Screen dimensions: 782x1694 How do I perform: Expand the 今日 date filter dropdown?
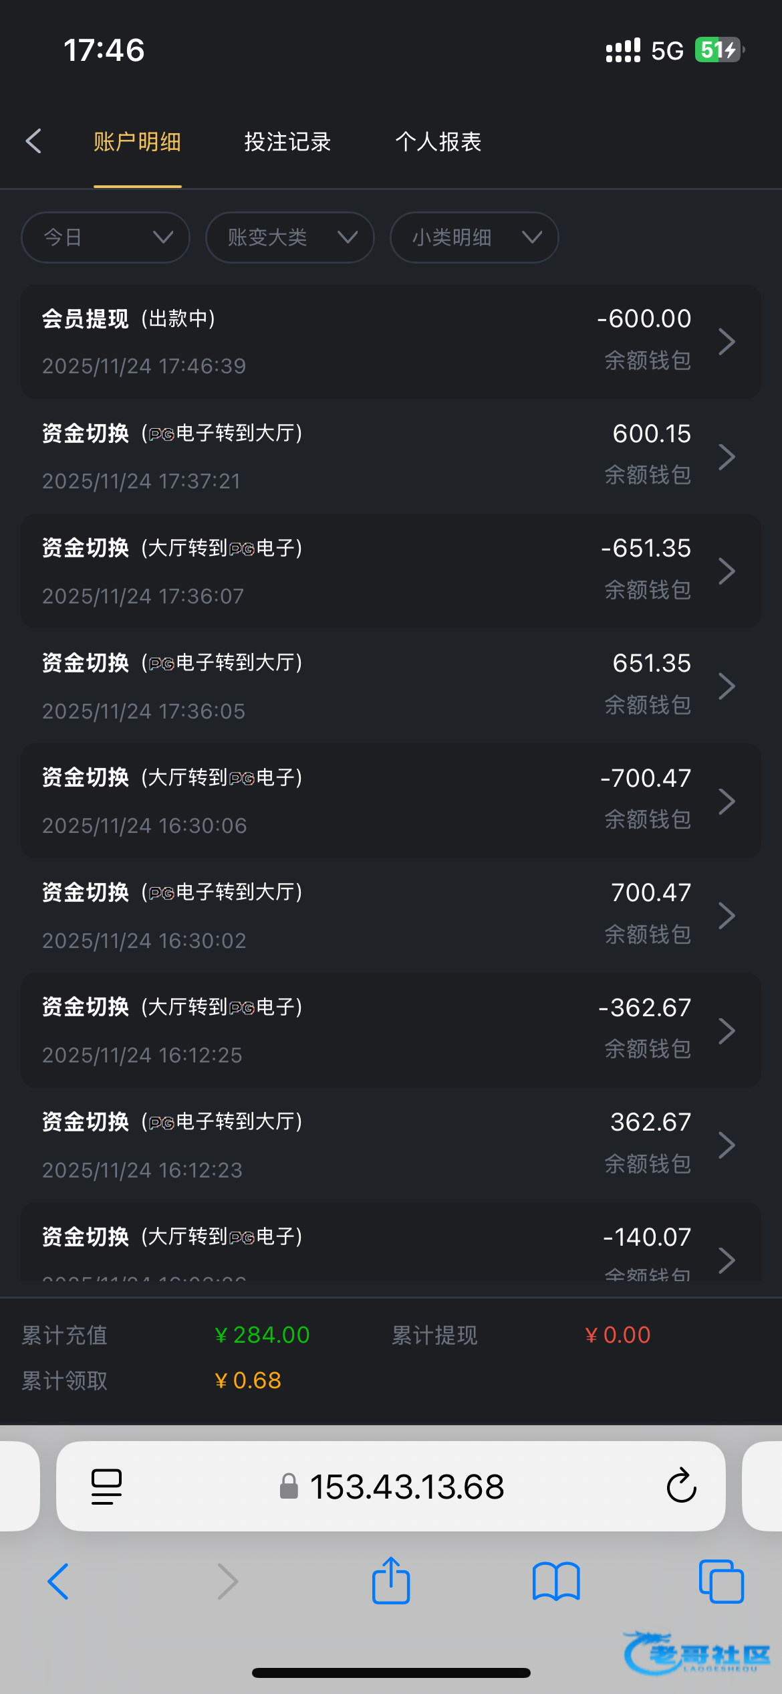[x=106, y=238]
